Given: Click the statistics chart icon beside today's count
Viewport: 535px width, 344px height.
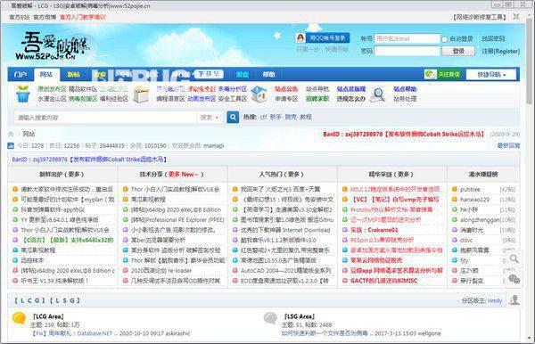Looking at the screenshot, I should pyautogui.click(x=11, y=146).
